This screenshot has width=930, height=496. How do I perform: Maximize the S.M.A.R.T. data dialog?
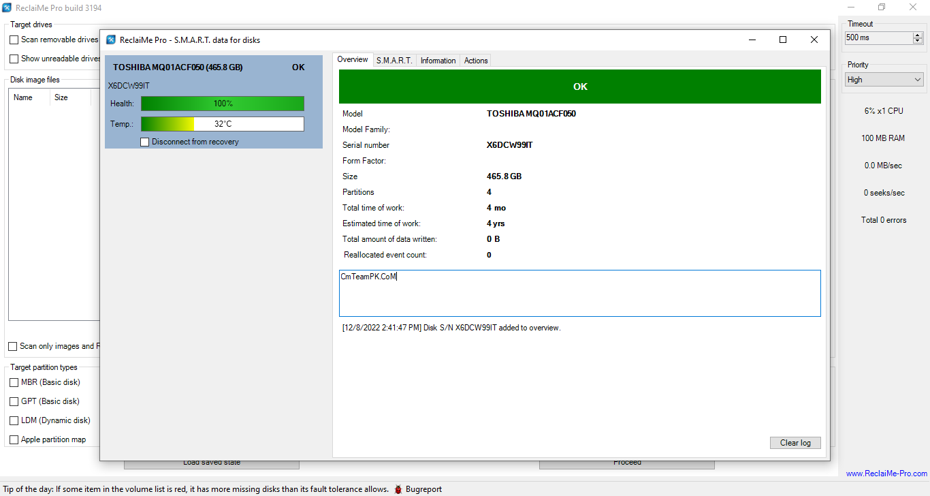[783, 40]
